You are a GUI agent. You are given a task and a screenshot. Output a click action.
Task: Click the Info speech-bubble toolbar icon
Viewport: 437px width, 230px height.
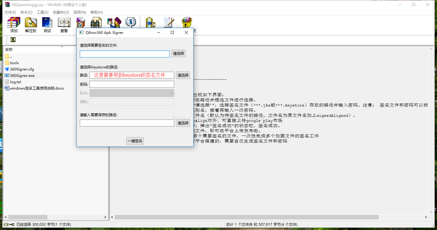[131, 22]
